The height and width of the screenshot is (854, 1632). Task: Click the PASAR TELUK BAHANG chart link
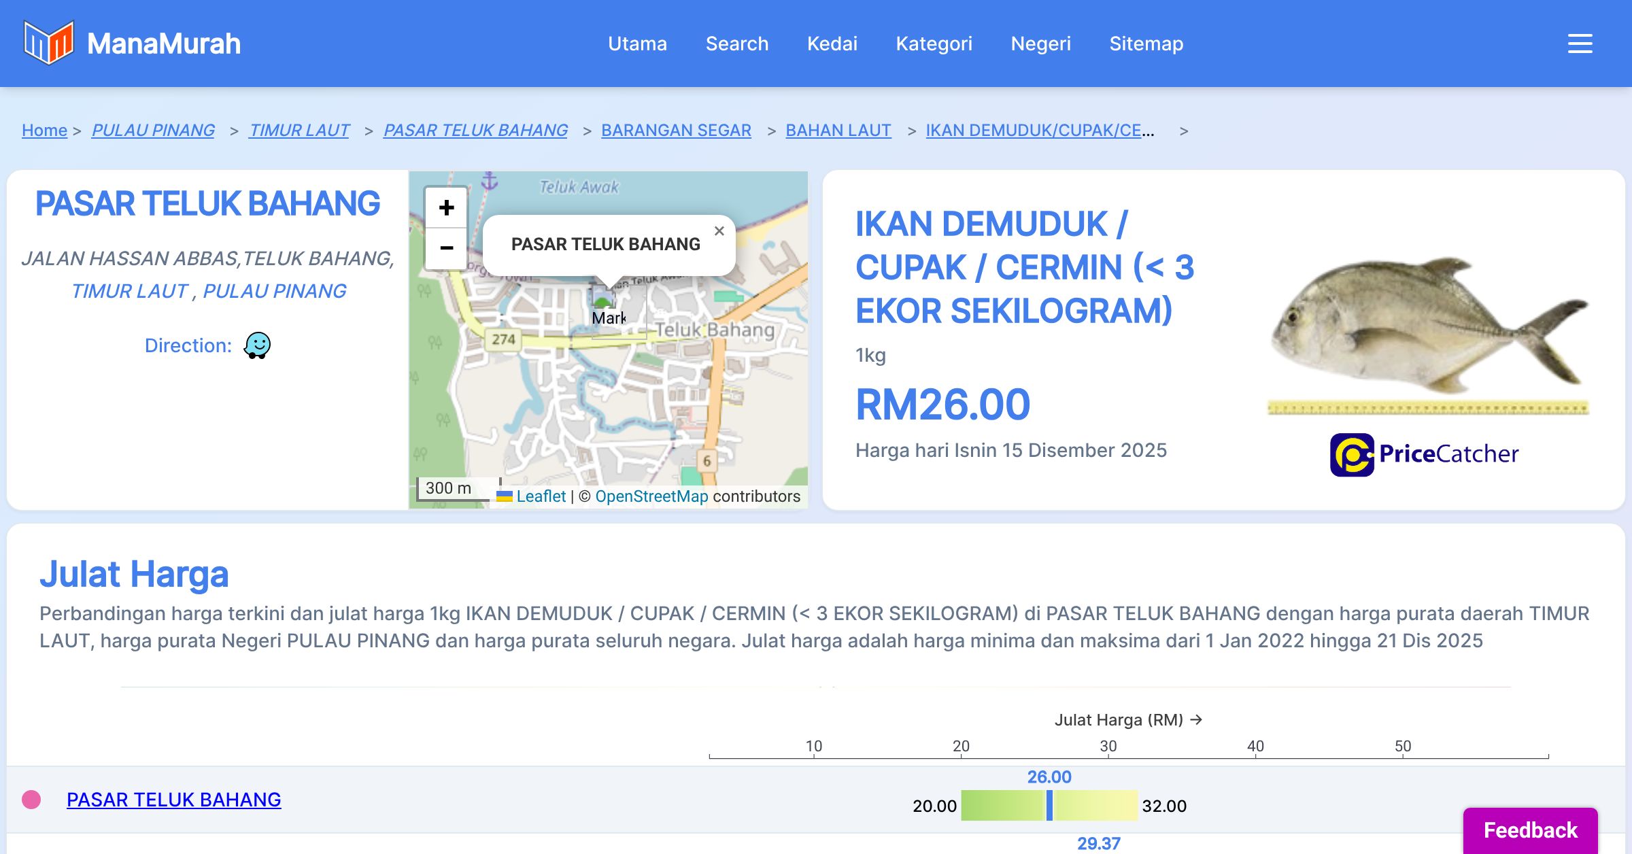pyautogui.click(x=173, y=800)
